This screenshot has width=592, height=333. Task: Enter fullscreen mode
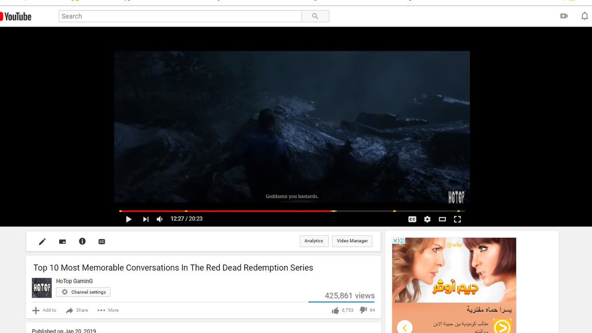pyautogui.click(x=457, y=219)
